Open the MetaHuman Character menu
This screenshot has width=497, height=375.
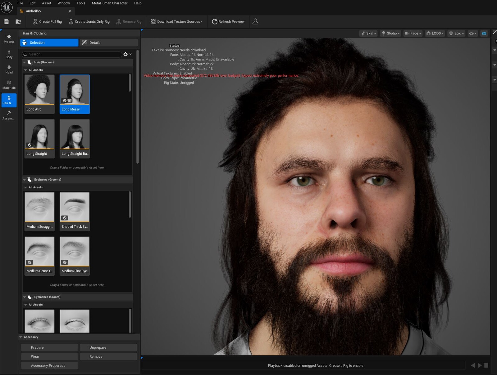pos(109,3)
